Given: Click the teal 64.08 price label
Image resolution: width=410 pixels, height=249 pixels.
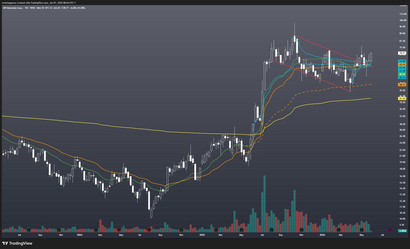Looking at the screenshot, I should [x=402, y=61].
